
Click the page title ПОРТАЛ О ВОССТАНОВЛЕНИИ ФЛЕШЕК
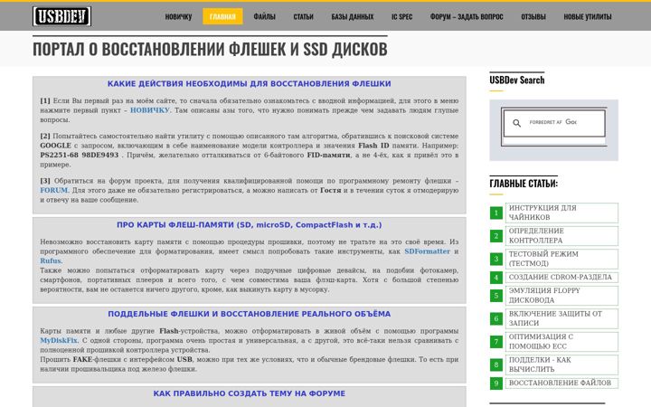pos(210,49)
